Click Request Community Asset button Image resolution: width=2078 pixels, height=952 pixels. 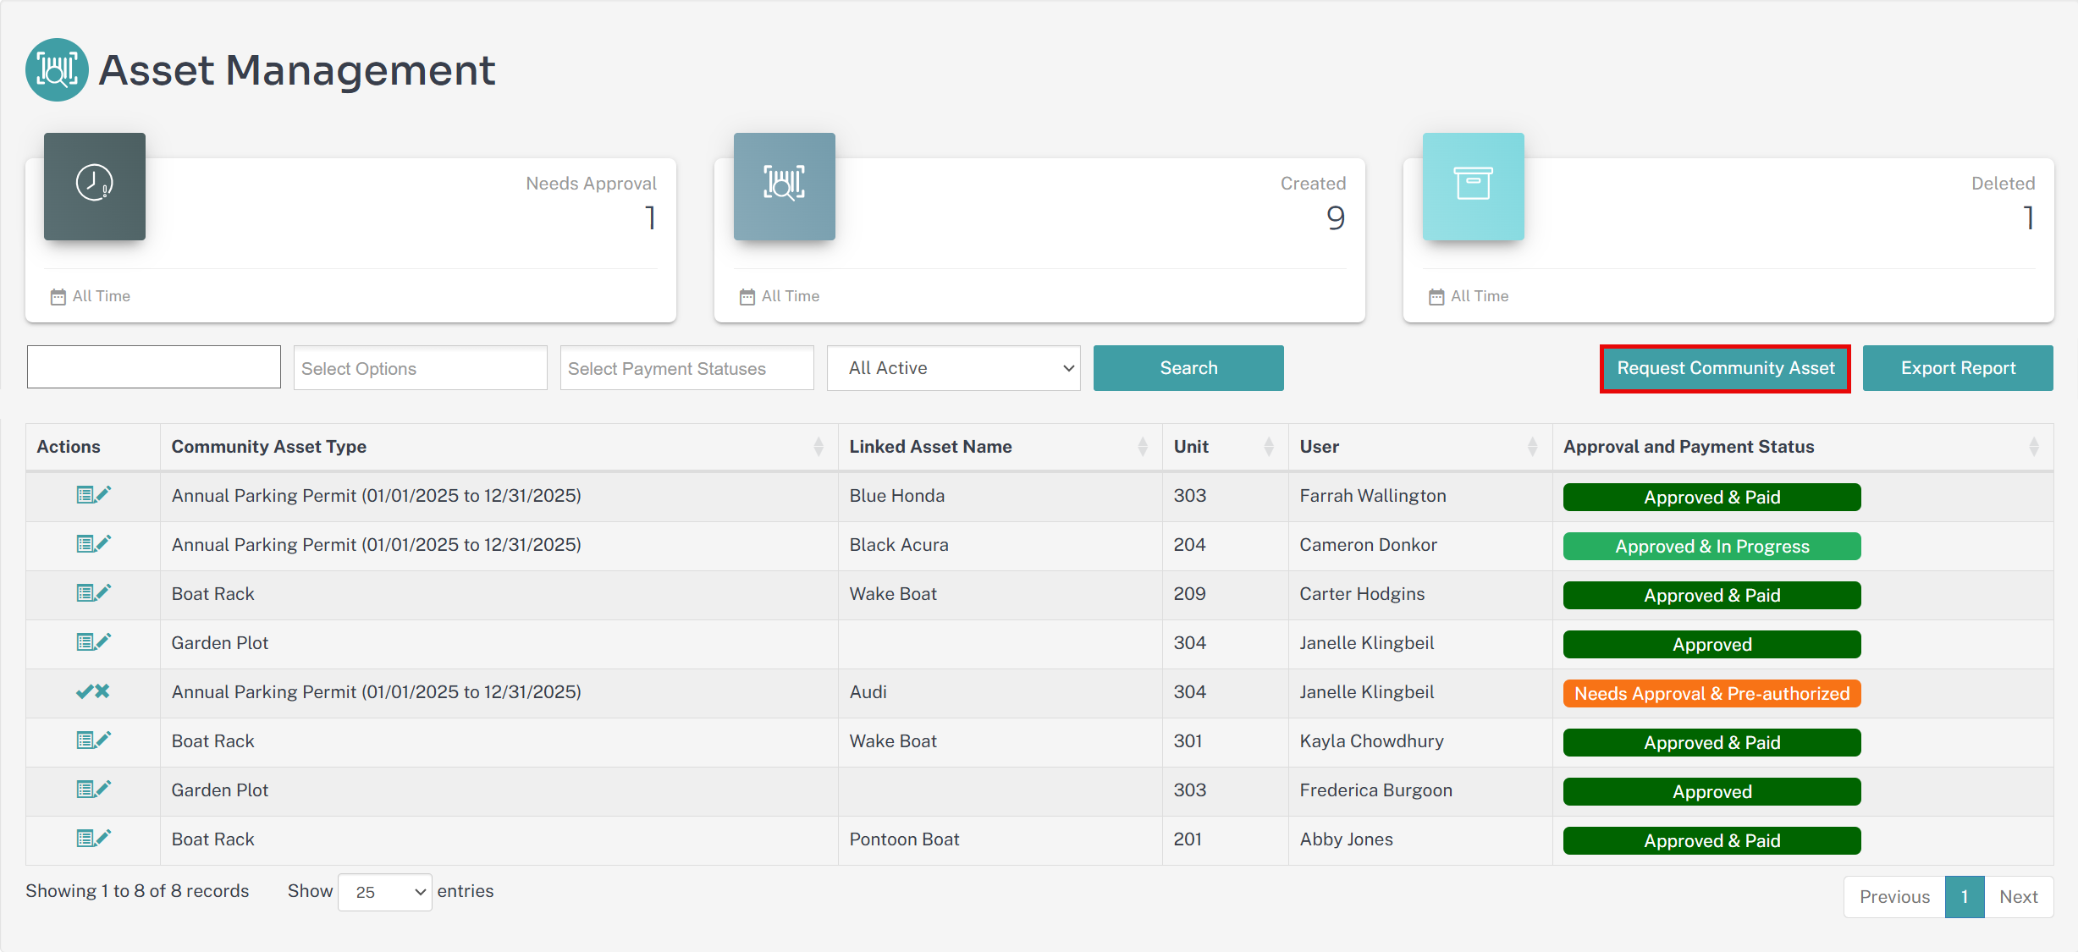pyautogui.click(x=1725, y=368)
